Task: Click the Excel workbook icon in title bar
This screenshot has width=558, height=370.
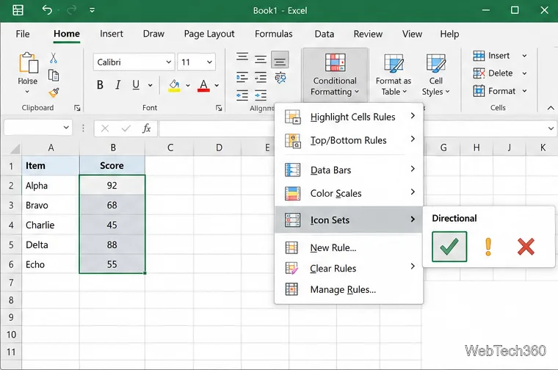Action: pos(18,10)
